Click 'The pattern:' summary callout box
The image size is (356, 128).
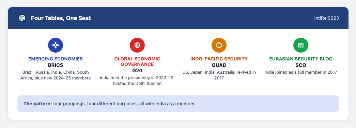178,104
